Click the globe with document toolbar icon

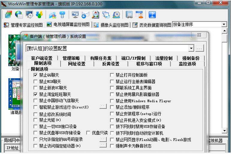point(19,14)
